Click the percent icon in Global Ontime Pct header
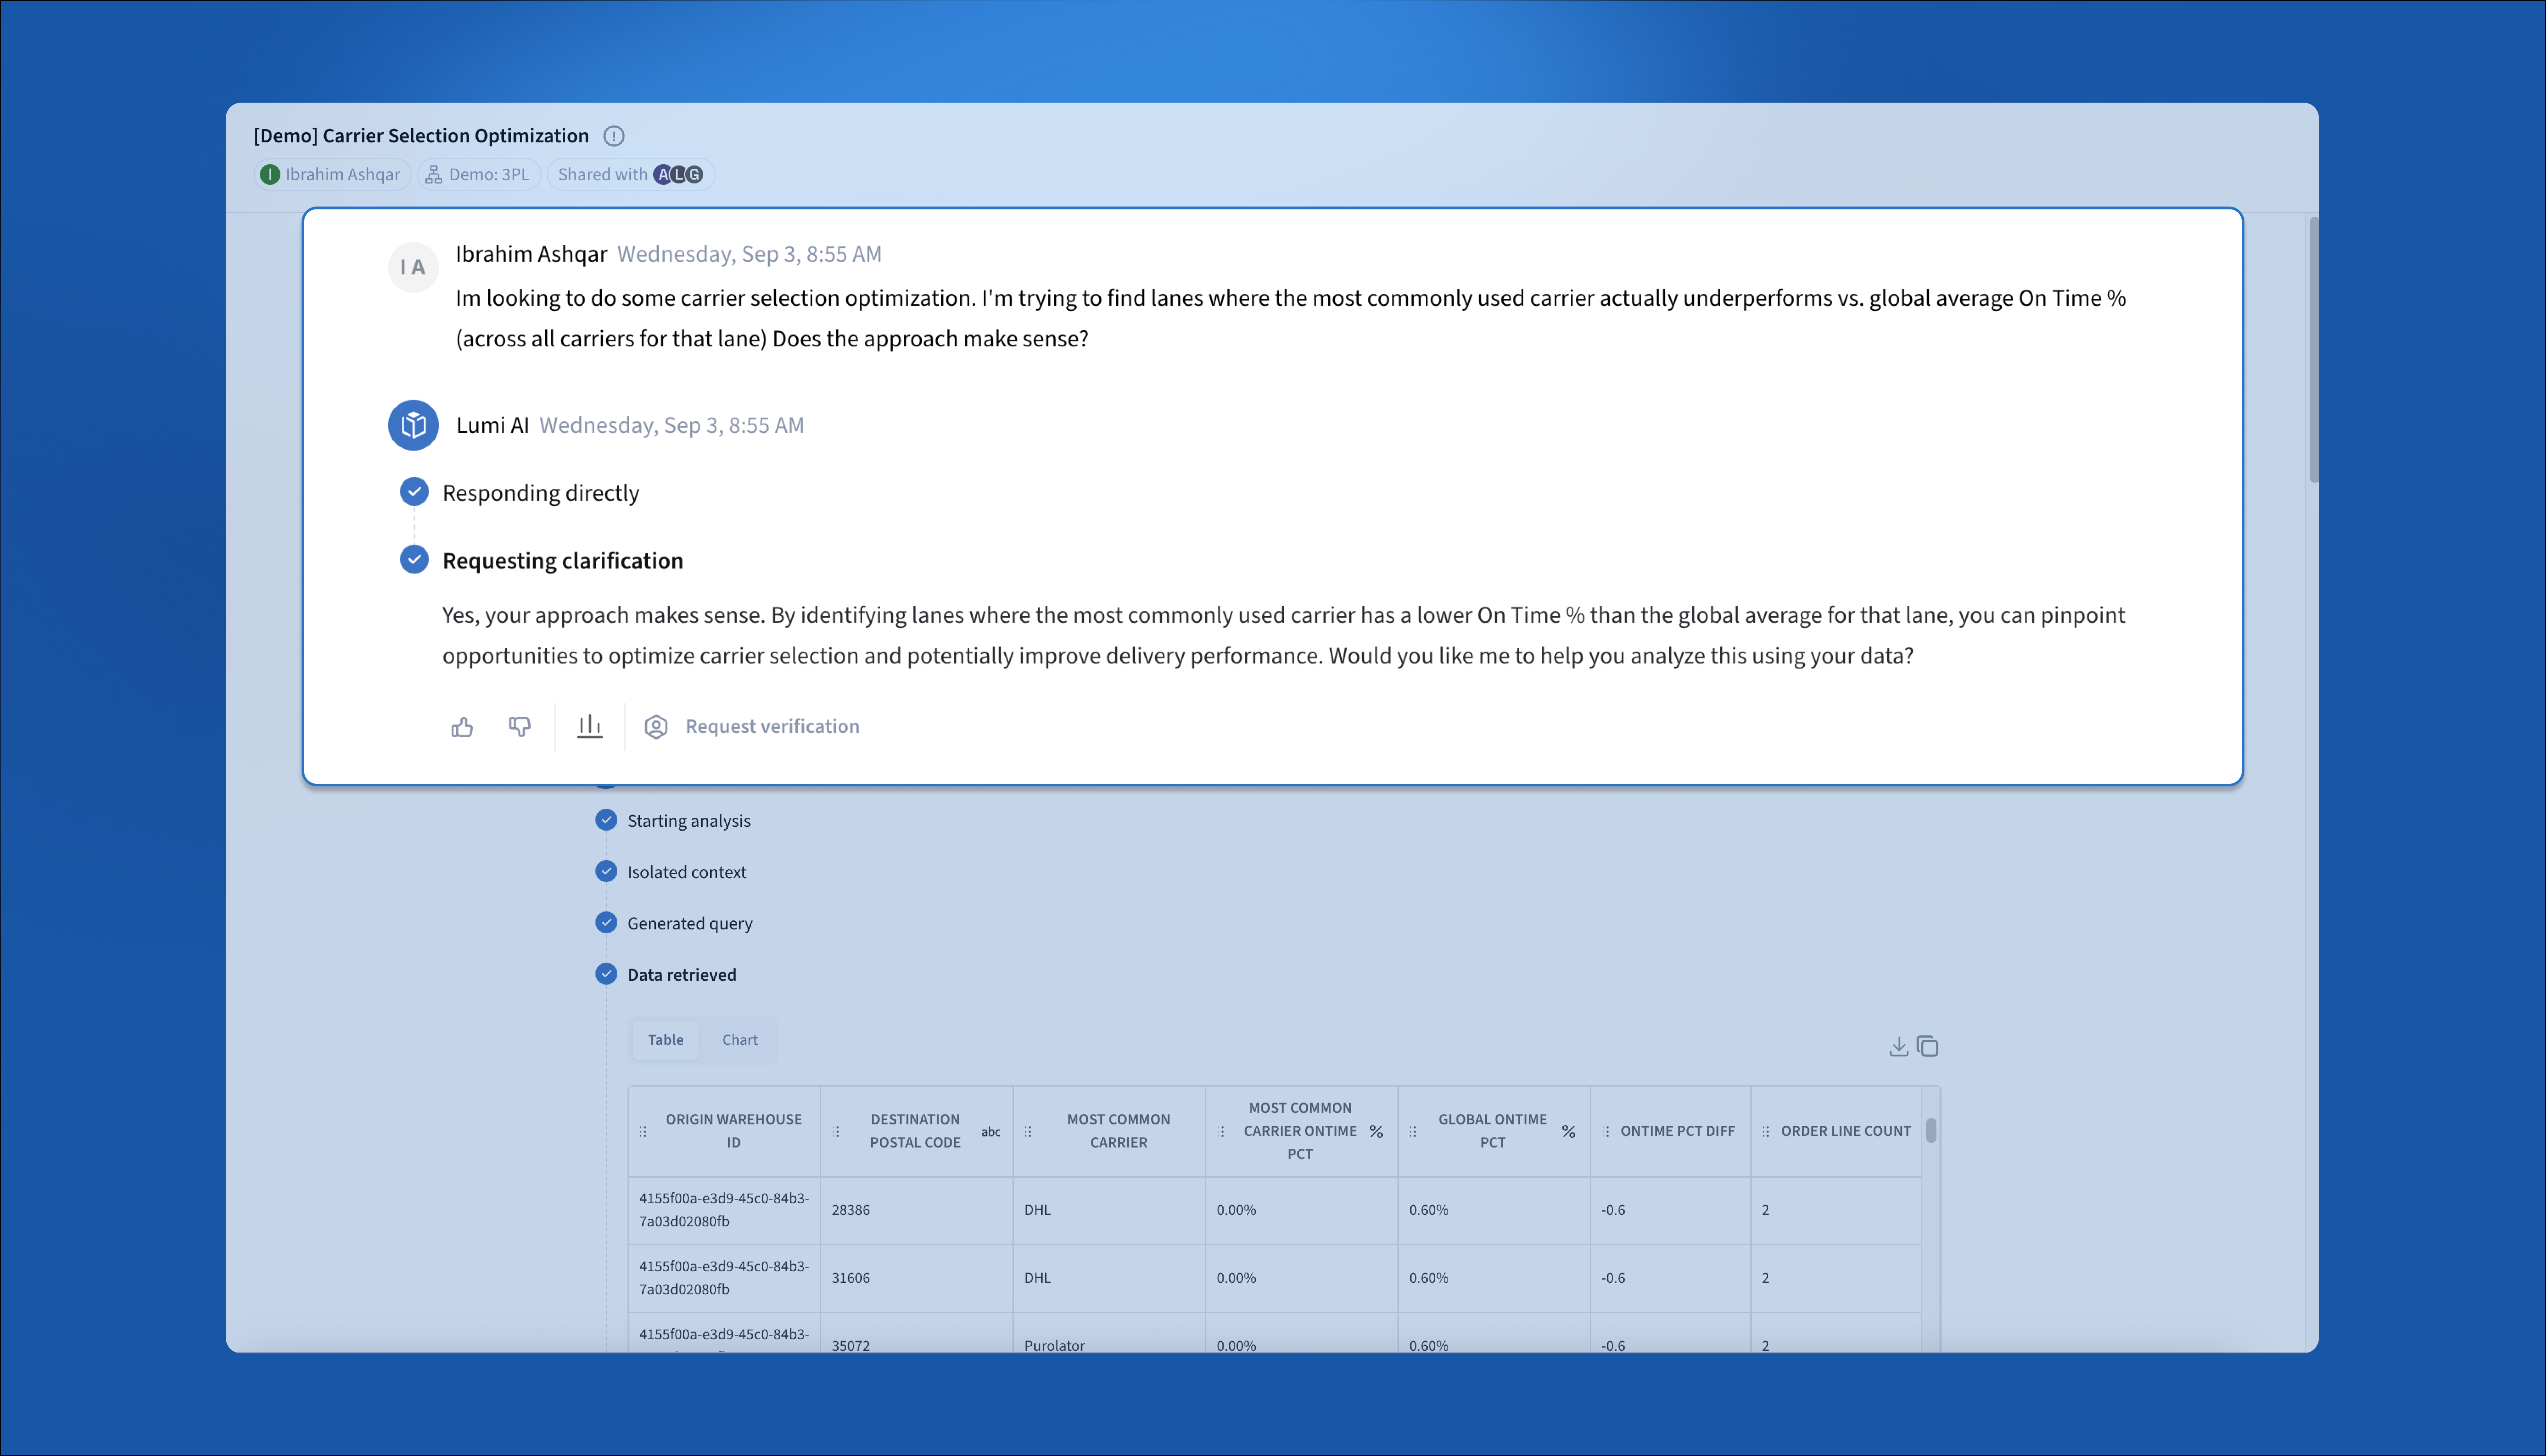Image resolution: width=2546 pixels, height=1456 pixels. [x=1568, y=1132]
